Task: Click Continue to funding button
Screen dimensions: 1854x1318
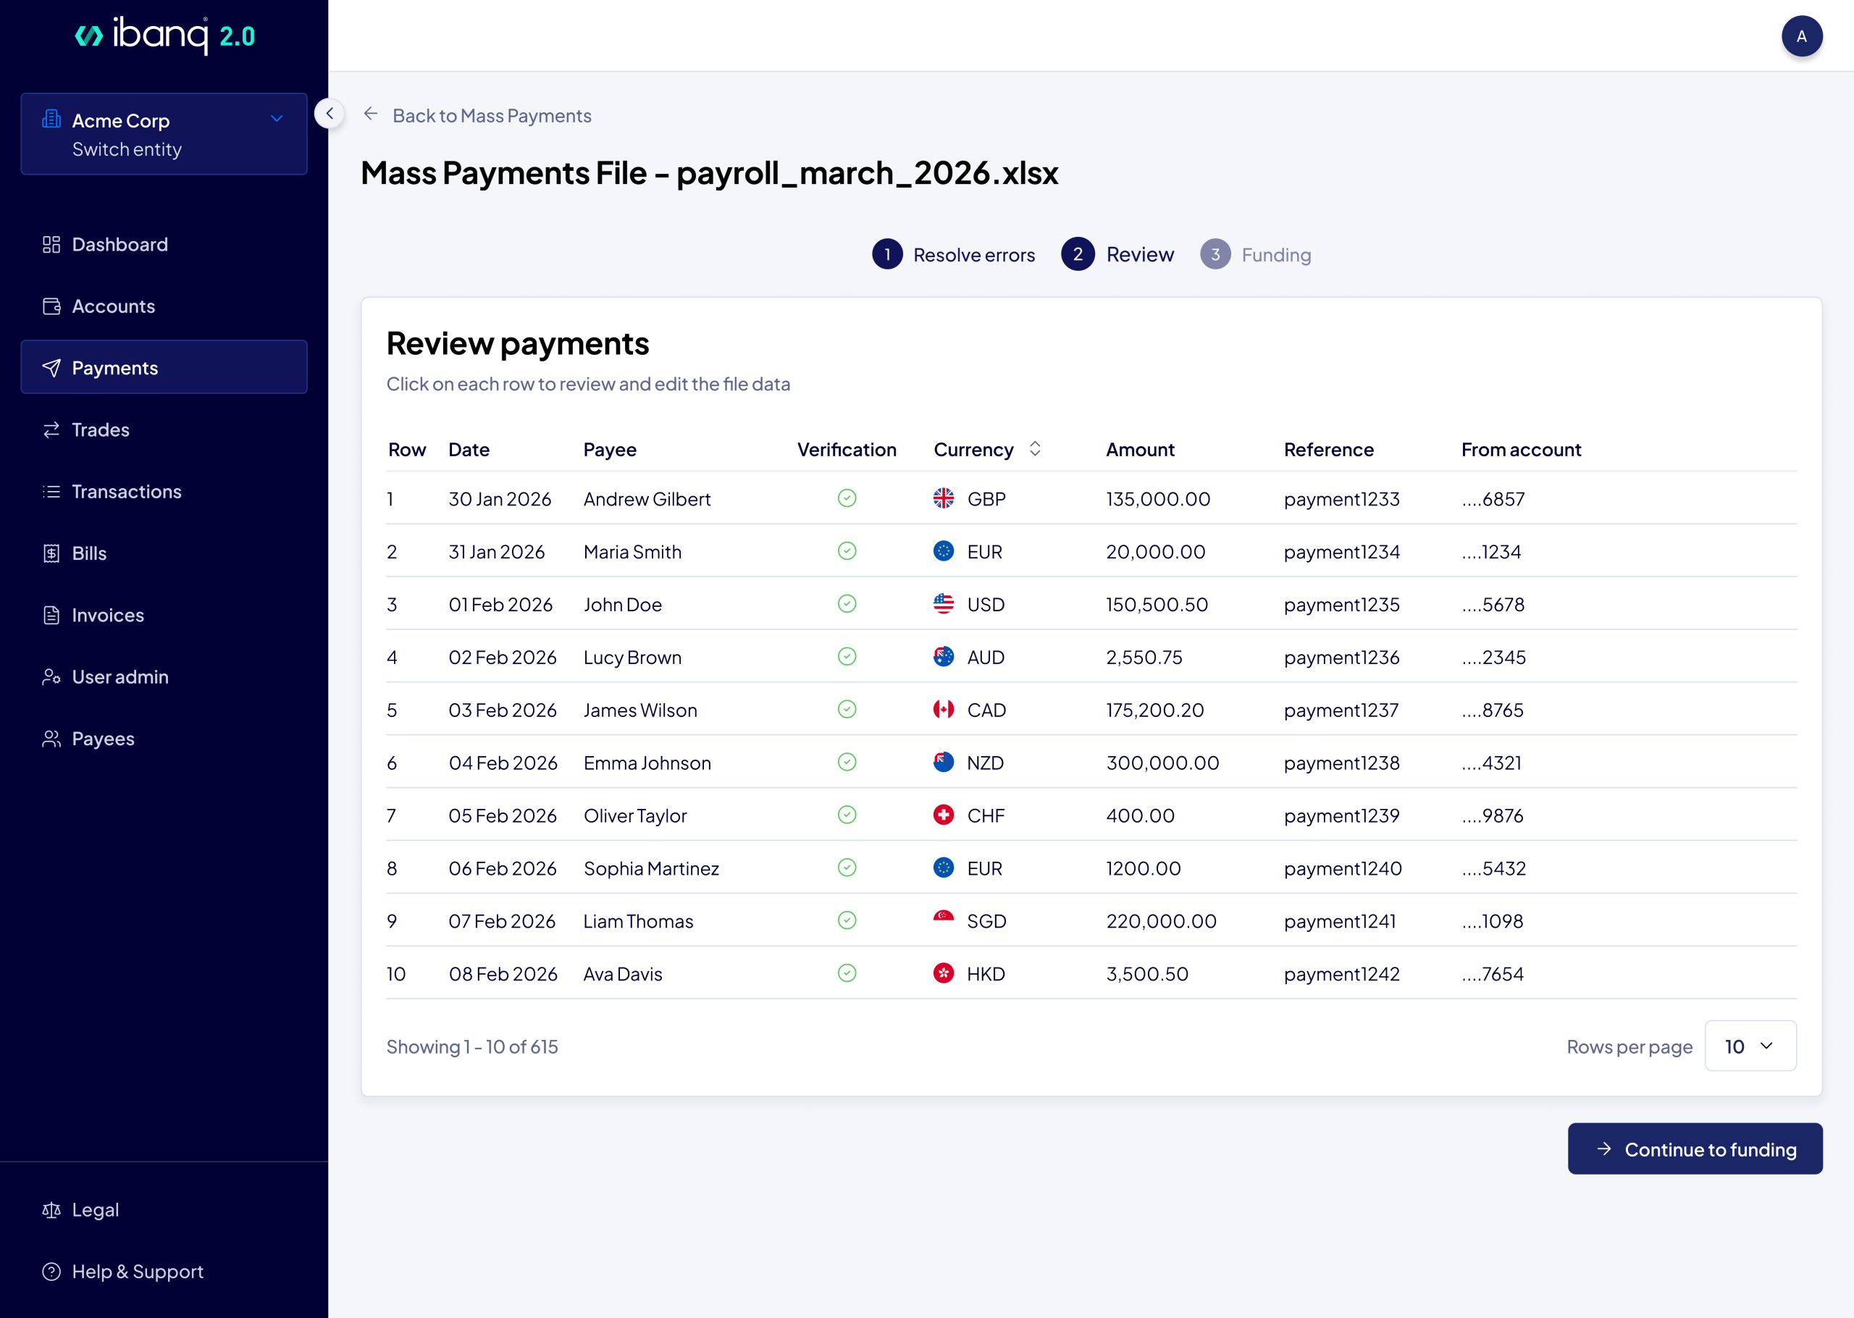Action: (1695, 1149)
